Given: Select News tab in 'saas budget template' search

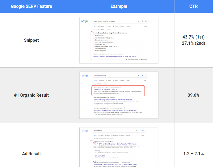Looking at the screenshot, I should point(115,80).
